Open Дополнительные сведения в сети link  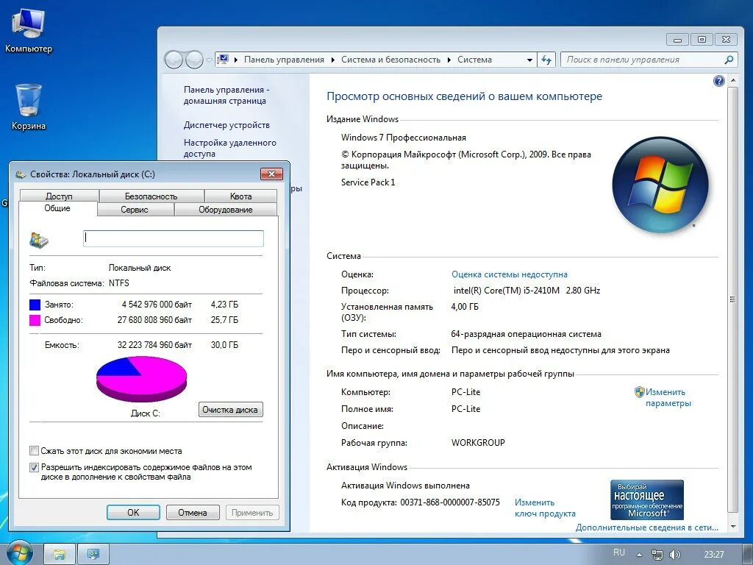(x=647, y=527)
